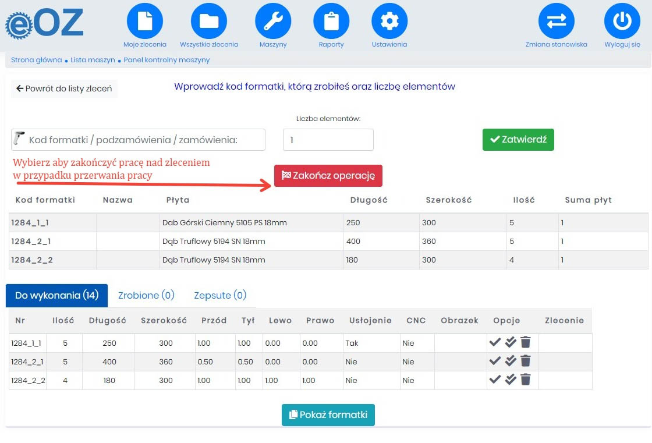Viewport: 652px width, 443px height.
Task: Open Wszystkie zlecenia folder icon
Action: 209,22
